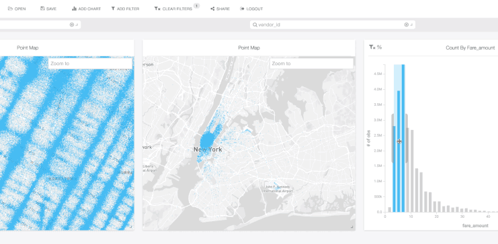Click the right gray brush handle on the histogram
The width and height of the screenshot is (498, 244).
click(406, 138)
